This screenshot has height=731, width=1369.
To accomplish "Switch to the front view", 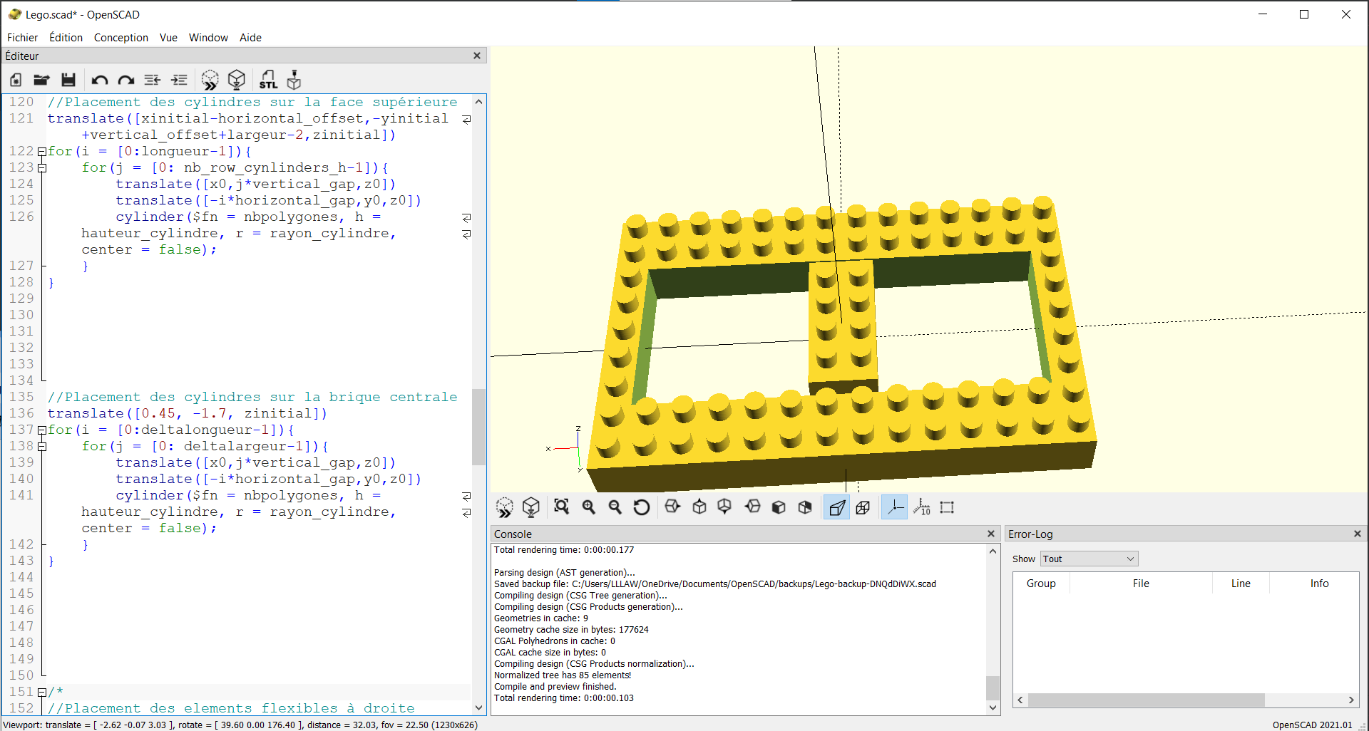I will 779,507.
